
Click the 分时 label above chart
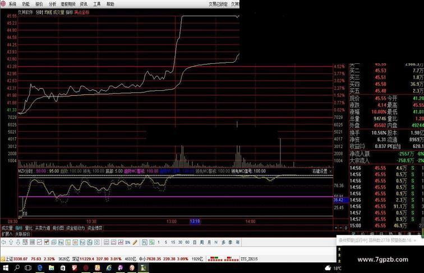coord(39,12)
